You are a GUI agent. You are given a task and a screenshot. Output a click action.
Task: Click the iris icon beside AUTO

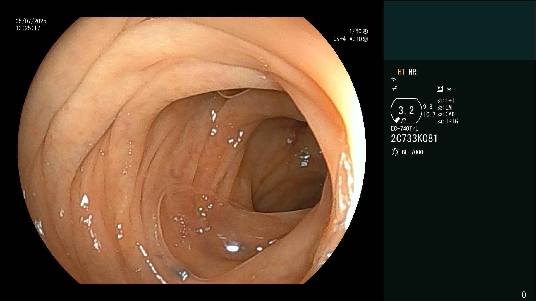365,39
